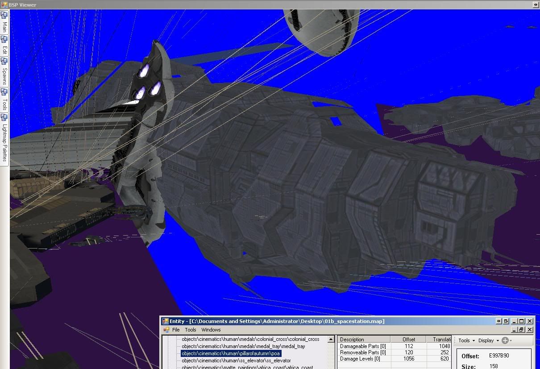This screenshot has width=540, height=369.
Task: Close the Entity window
Action: coord(530,321)
